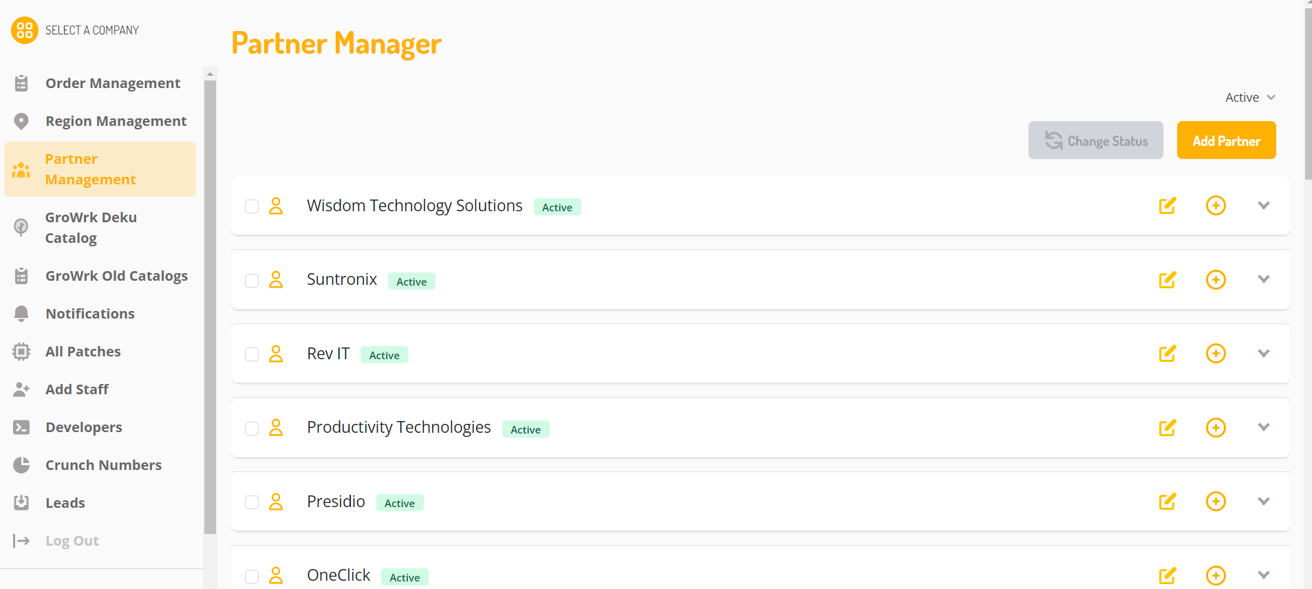The image size is (1312, 589).
Task: Click the Select a Company logo icon
Action: tap(25, 30)
